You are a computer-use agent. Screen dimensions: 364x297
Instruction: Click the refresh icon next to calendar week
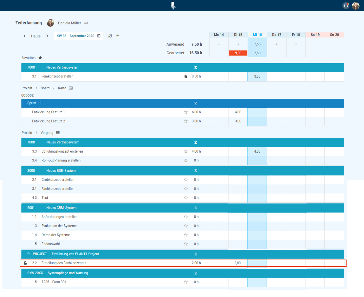click(110, 36)
